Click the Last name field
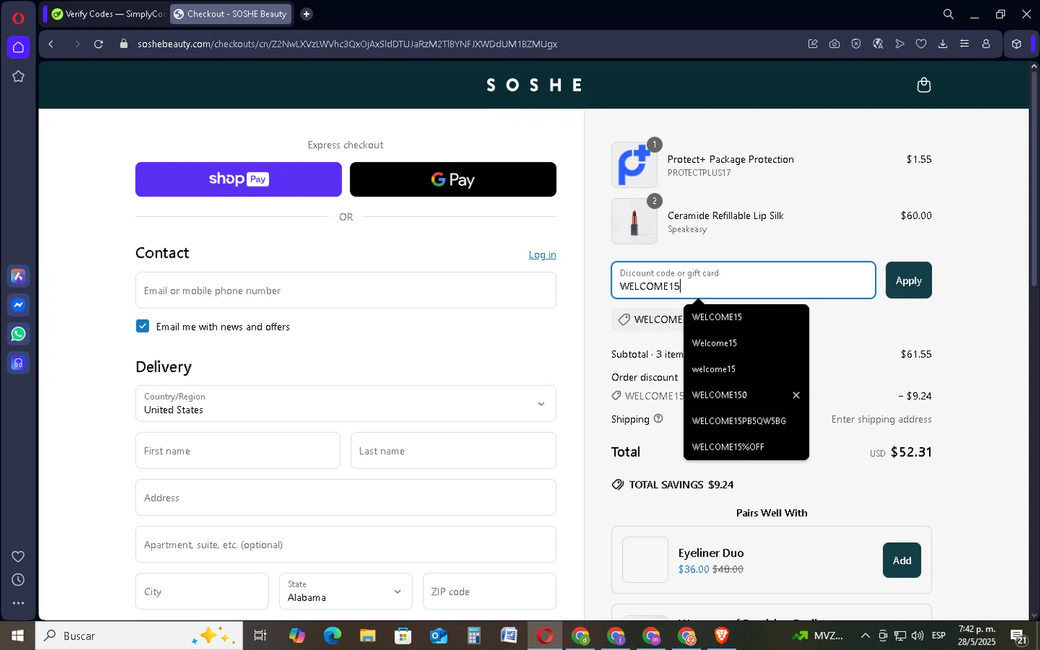The width and height of the screenshot is (1040, 650). pos(453,450)
